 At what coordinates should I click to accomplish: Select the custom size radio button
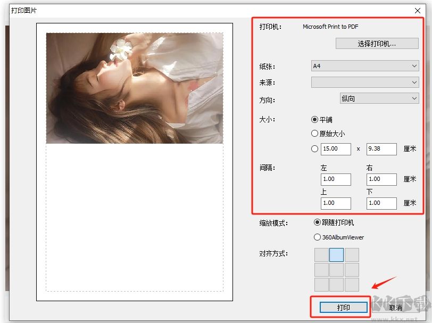tap(314, 149)
